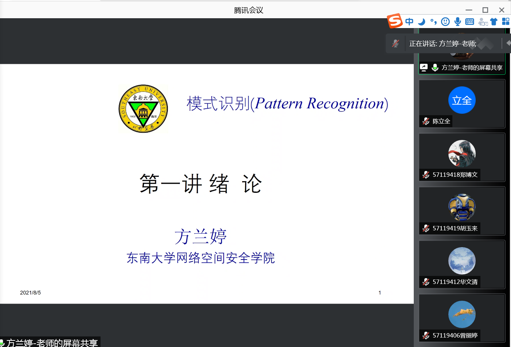
Task: Click the 正在讲话: 方兰婷-老师 text
Action: pyautogui.click(x=443, y=44)
